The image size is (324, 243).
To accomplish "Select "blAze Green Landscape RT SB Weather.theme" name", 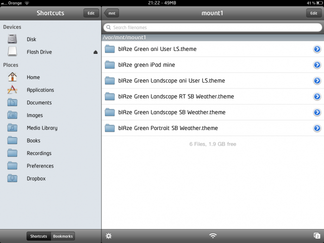I will (x=176, y=96).
